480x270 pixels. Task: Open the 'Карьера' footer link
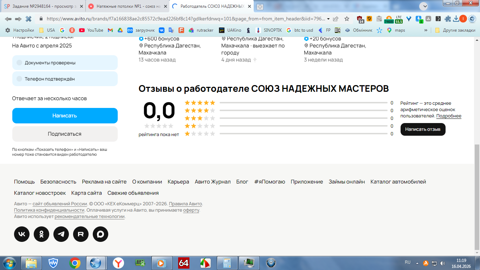point(178,182)
